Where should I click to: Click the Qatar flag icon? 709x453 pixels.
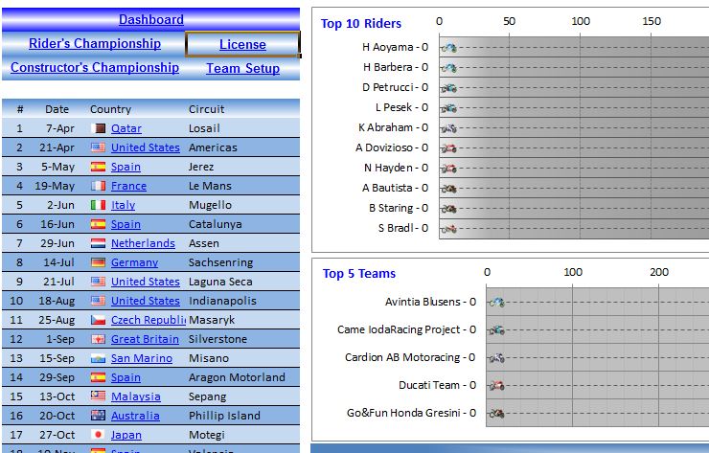(x=98, y=128)
